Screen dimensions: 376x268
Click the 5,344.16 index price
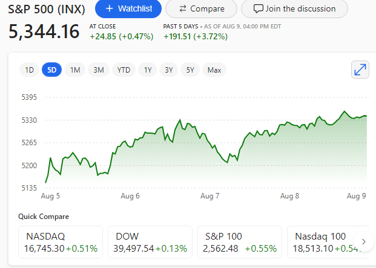click(44, 31)
